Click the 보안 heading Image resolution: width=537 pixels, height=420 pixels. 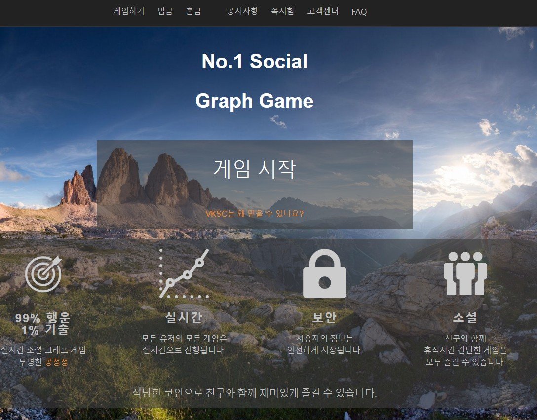(x=325, y=317)
